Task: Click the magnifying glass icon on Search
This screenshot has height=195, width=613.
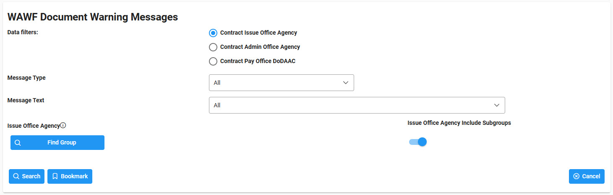Action: click(x=16, y=176)
